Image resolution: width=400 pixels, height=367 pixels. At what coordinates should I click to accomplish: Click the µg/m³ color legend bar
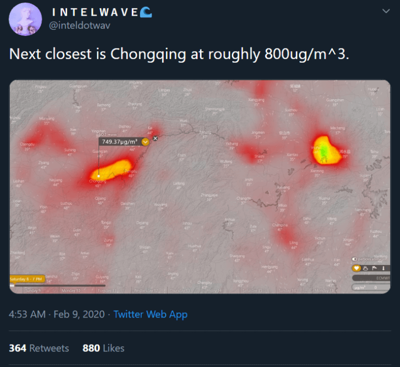point(371,287)
